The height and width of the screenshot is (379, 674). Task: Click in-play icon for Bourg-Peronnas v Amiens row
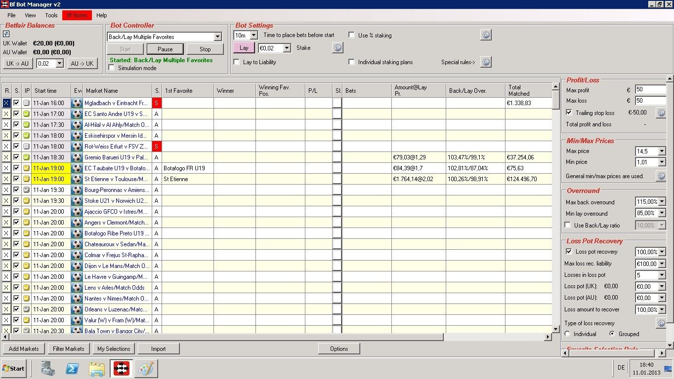click(27, 190)
